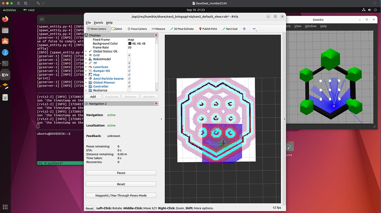Open Ubuntu Software from the dock
This screenshot has height=213, width=381.
[5, 41]
